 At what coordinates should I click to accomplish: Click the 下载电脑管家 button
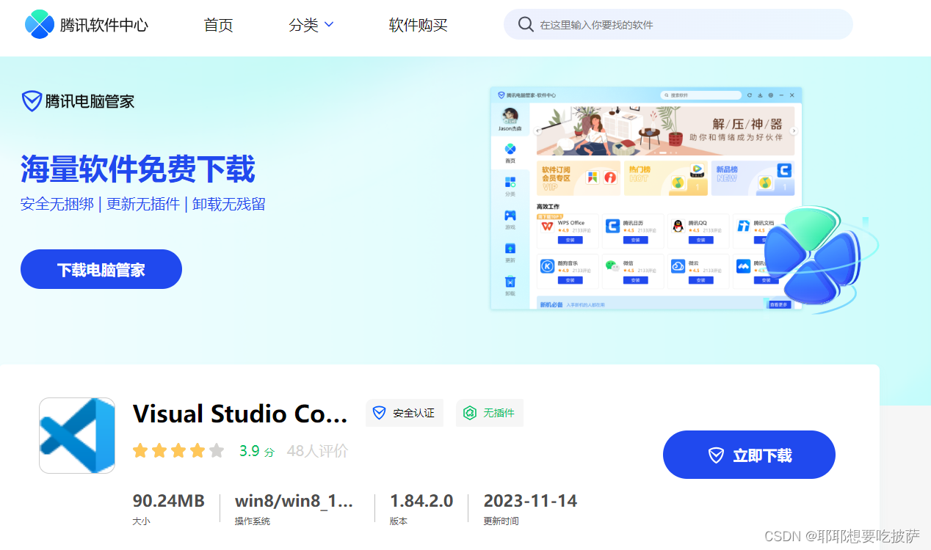(x=101, y=269)
